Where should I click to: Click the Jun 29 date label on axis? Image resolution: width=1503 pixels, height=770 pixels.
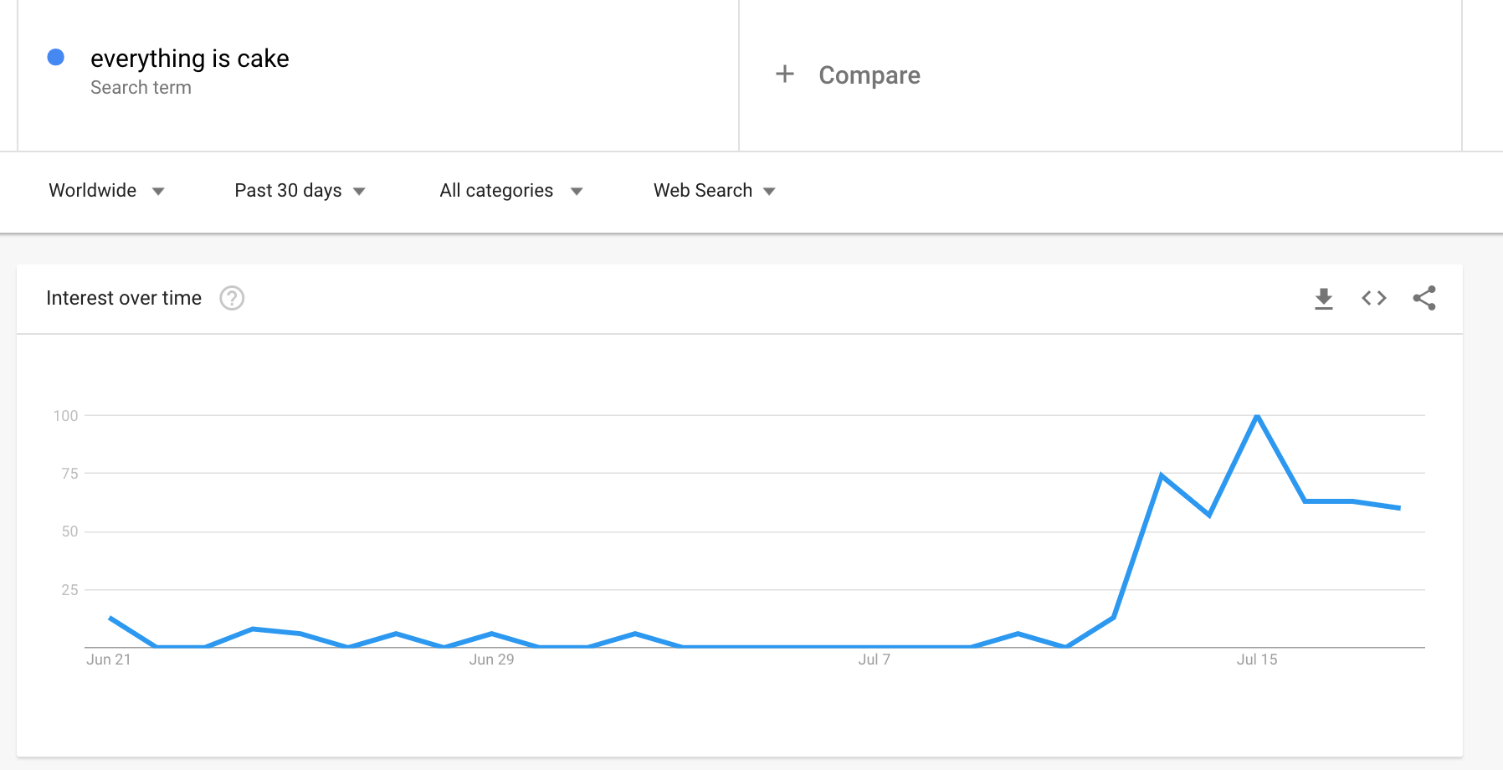[491, 660]
